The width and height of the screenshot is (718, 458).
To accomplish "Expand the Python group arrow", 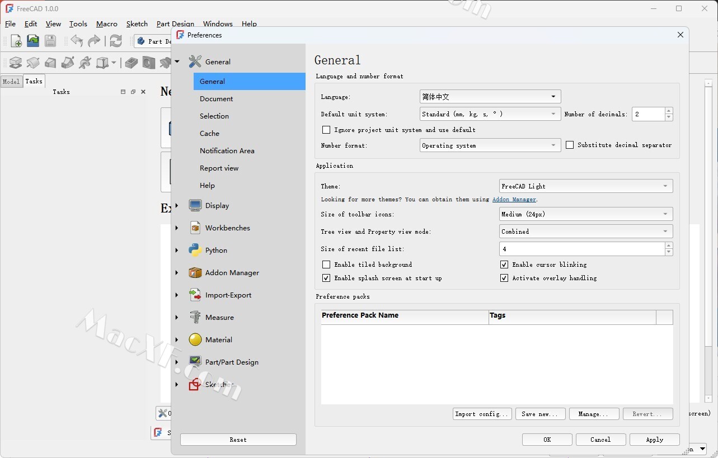I will coord(177,250).
